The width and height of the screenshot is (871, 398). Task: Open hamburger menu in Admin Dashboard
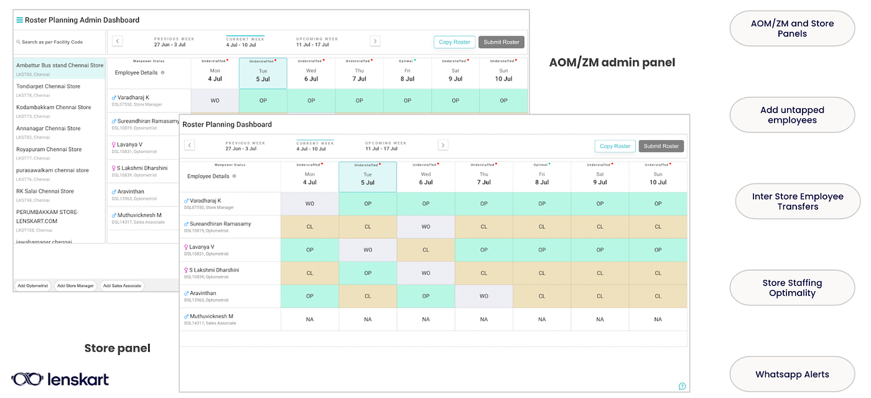pyautogui.click(x=19, y=20)
